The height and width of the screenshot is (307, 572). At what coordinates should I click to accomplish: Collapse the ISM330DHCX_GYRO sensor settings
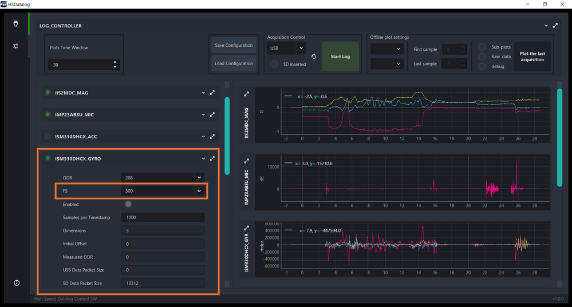pos(203,158)
